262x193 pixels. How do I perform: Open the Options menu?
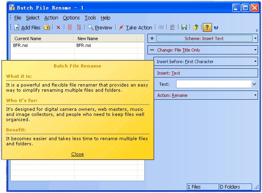coord(71,18)
